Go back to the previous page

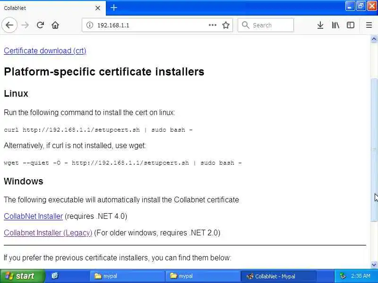[9, 25]
